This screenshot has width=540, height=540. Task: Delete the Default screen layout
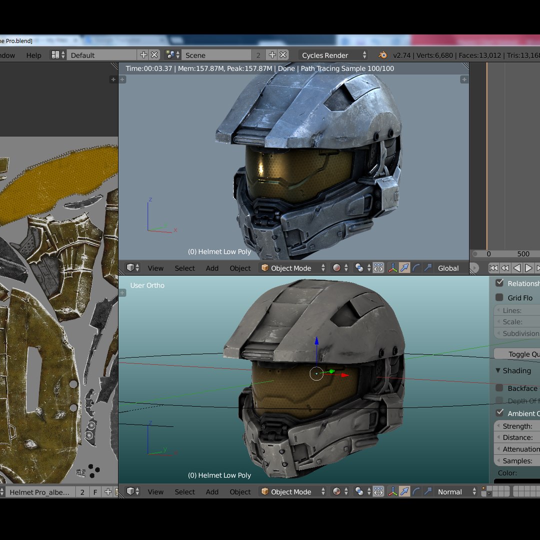(x=154, y=55)
